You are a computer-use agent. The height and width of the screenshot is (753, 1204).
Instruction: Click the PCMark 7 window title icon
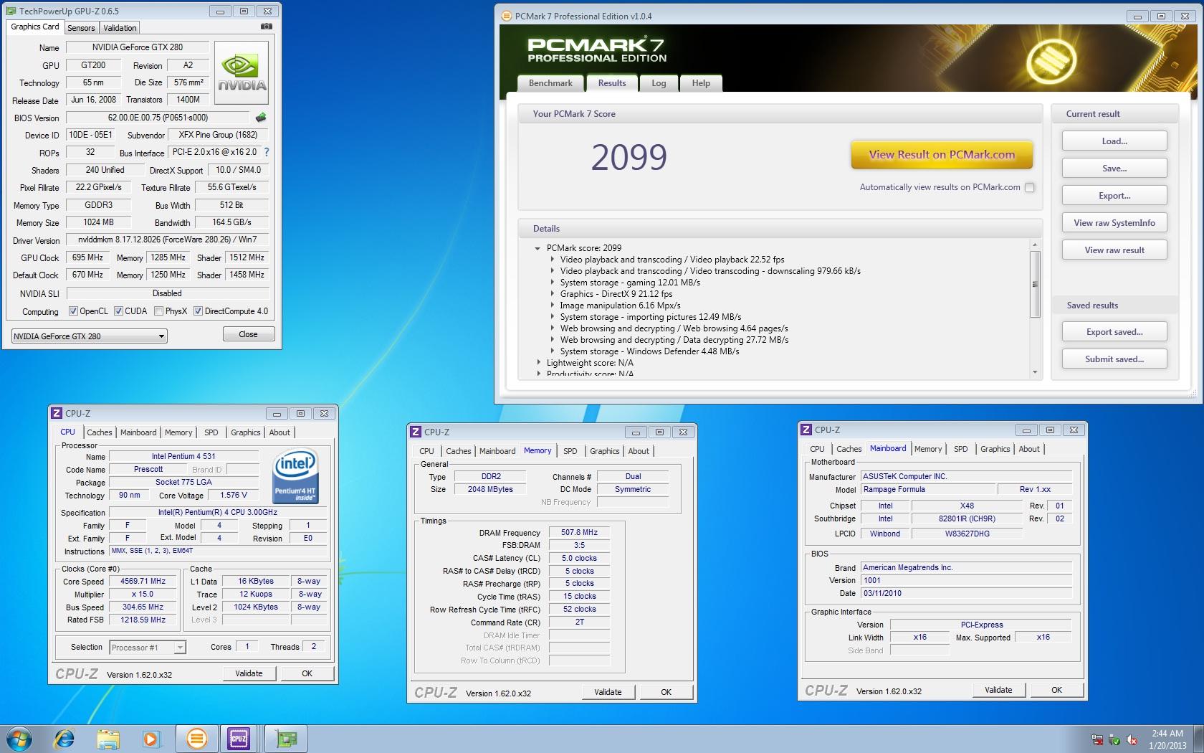(506, 16)
